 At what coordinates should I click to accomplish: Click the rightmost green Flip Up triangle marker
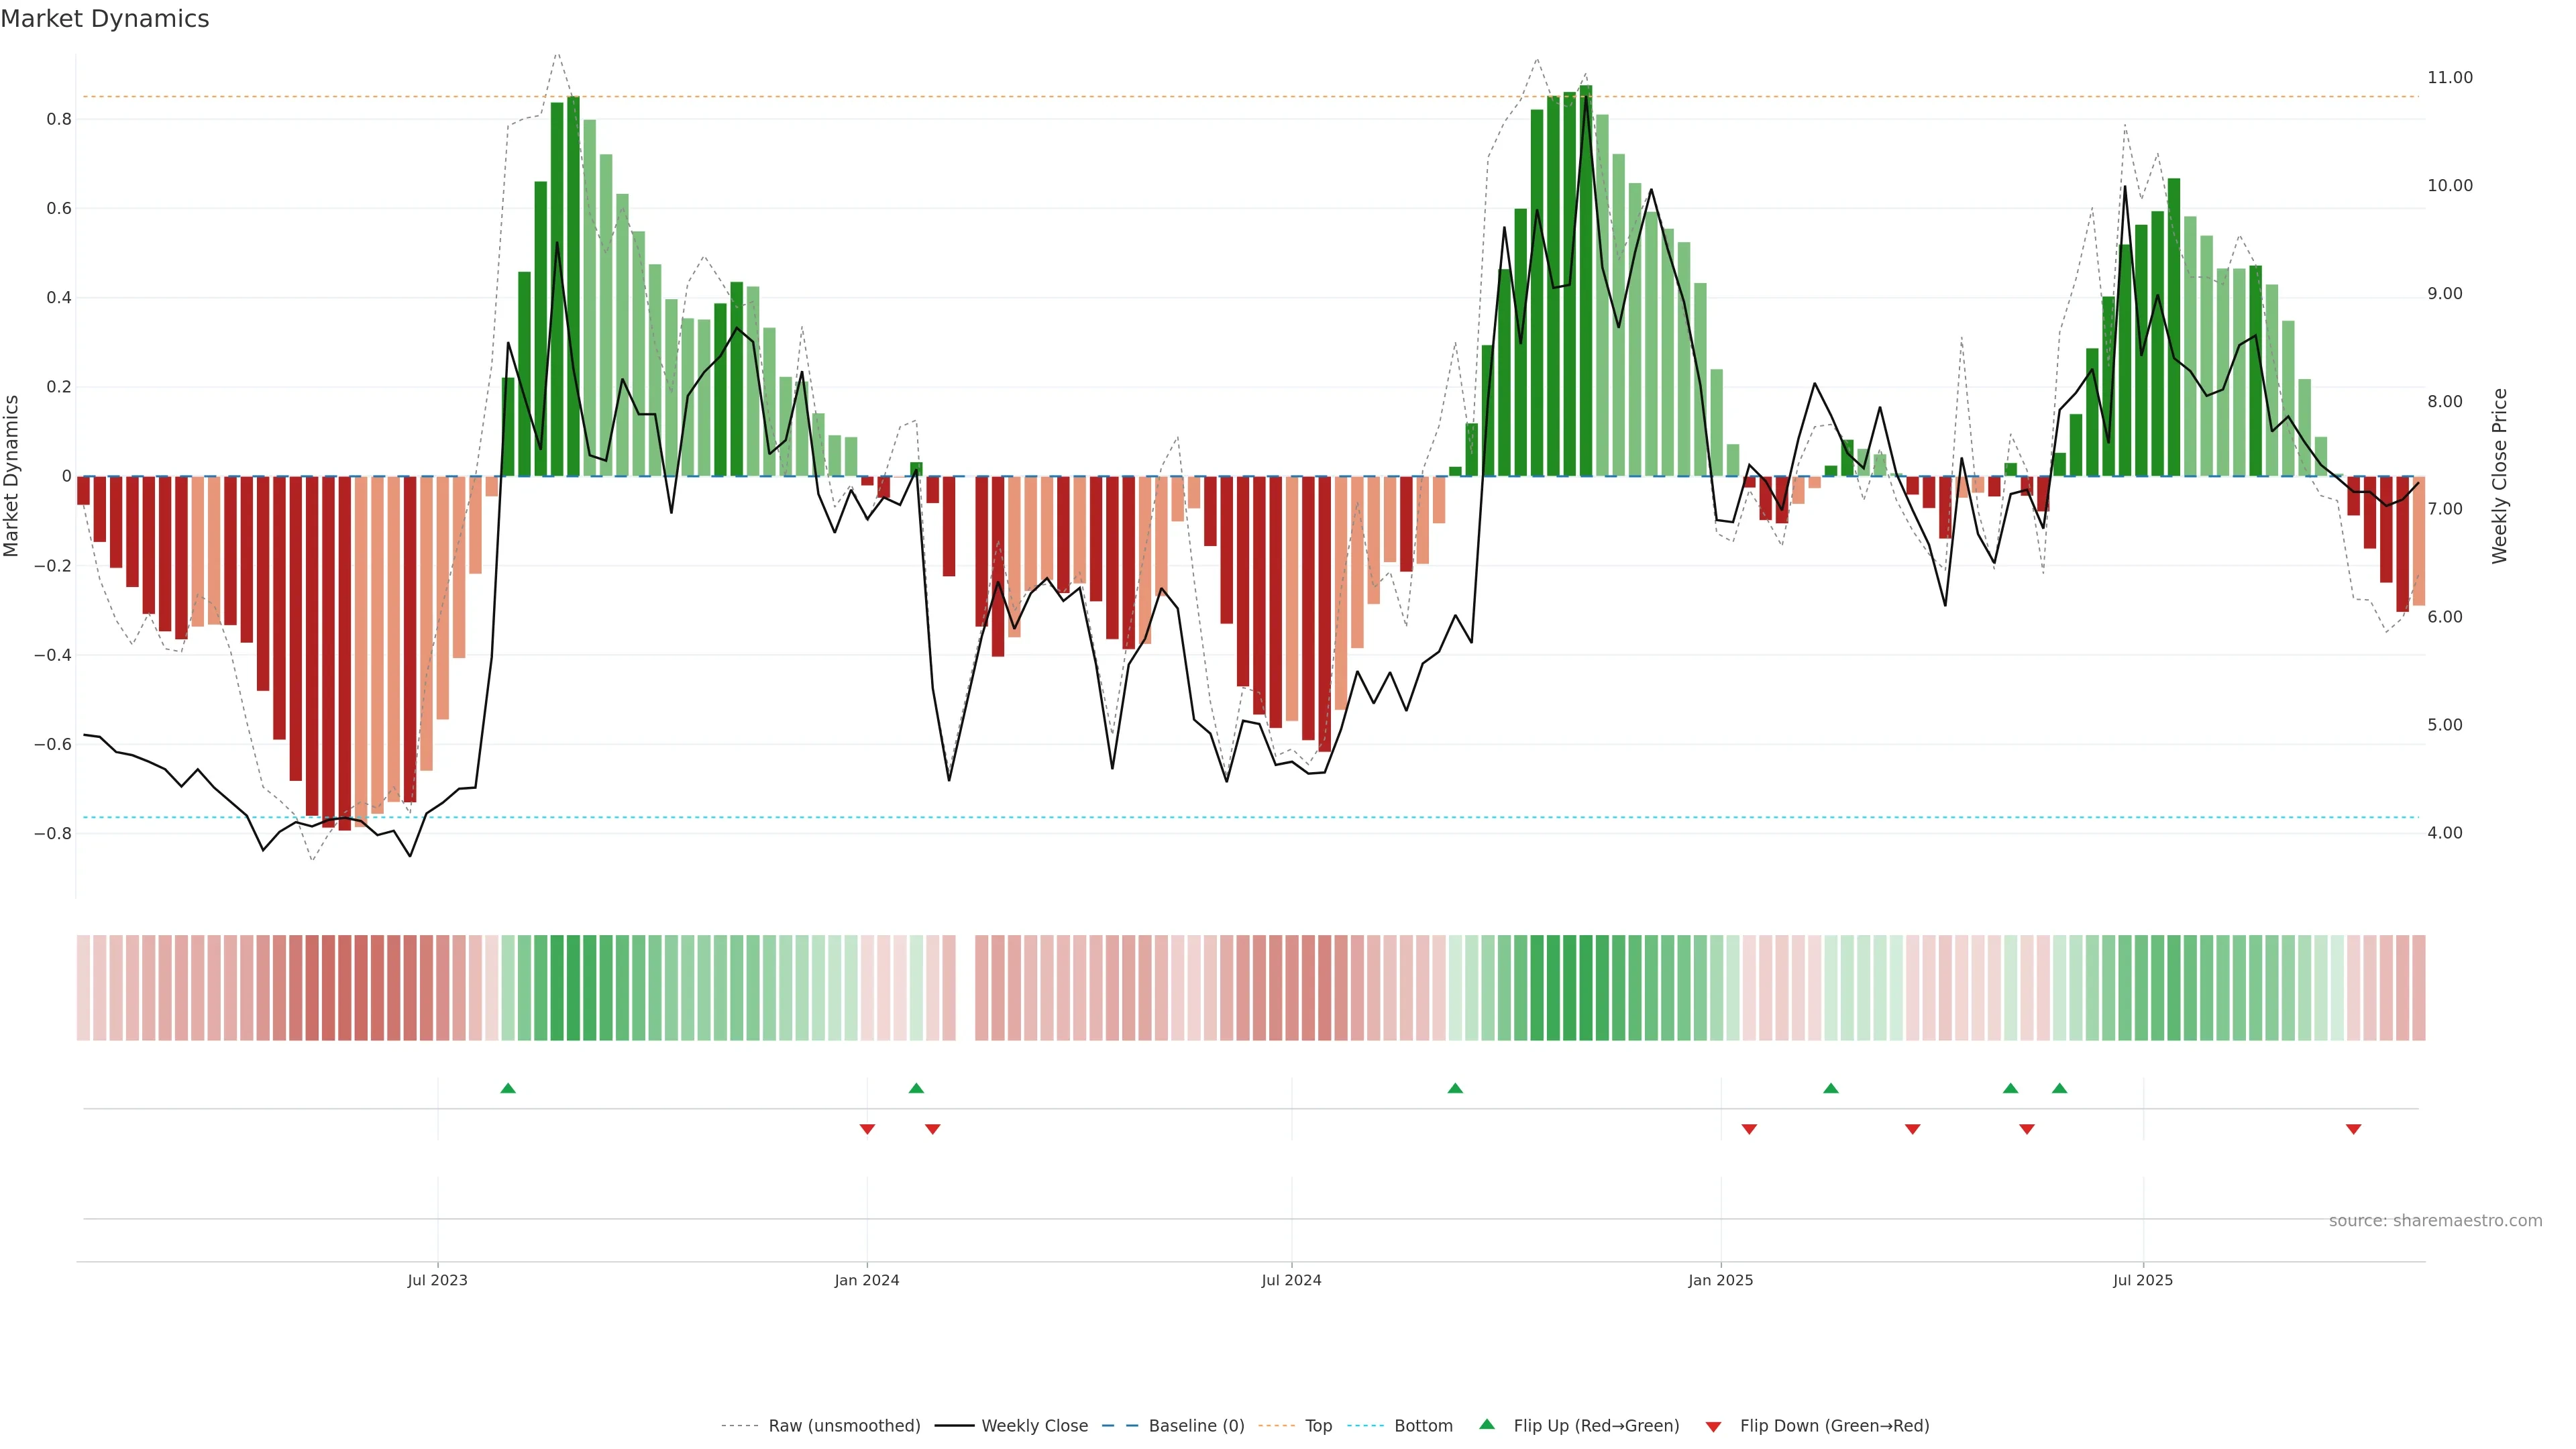[x=2059, y=1088]
